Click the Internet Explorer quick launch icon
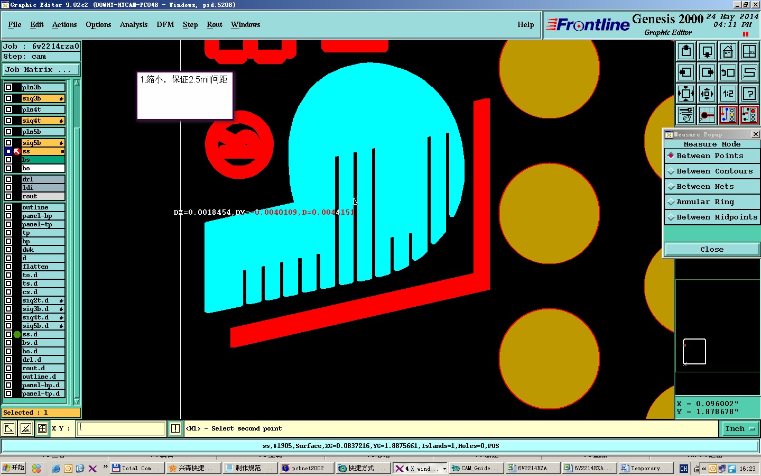 [x=56, y=469]
